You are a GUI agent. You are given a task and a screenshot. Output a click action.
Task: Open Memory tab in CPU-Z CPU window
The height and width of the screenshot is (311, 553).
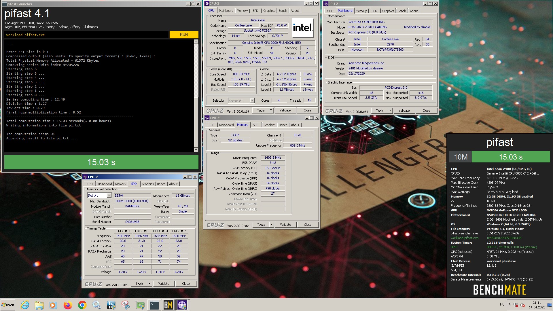[242, 11]
